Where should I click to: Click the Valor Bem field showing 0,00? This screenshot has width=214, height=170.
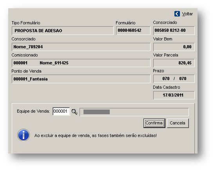pyautogui.click(x=174, y=47)
